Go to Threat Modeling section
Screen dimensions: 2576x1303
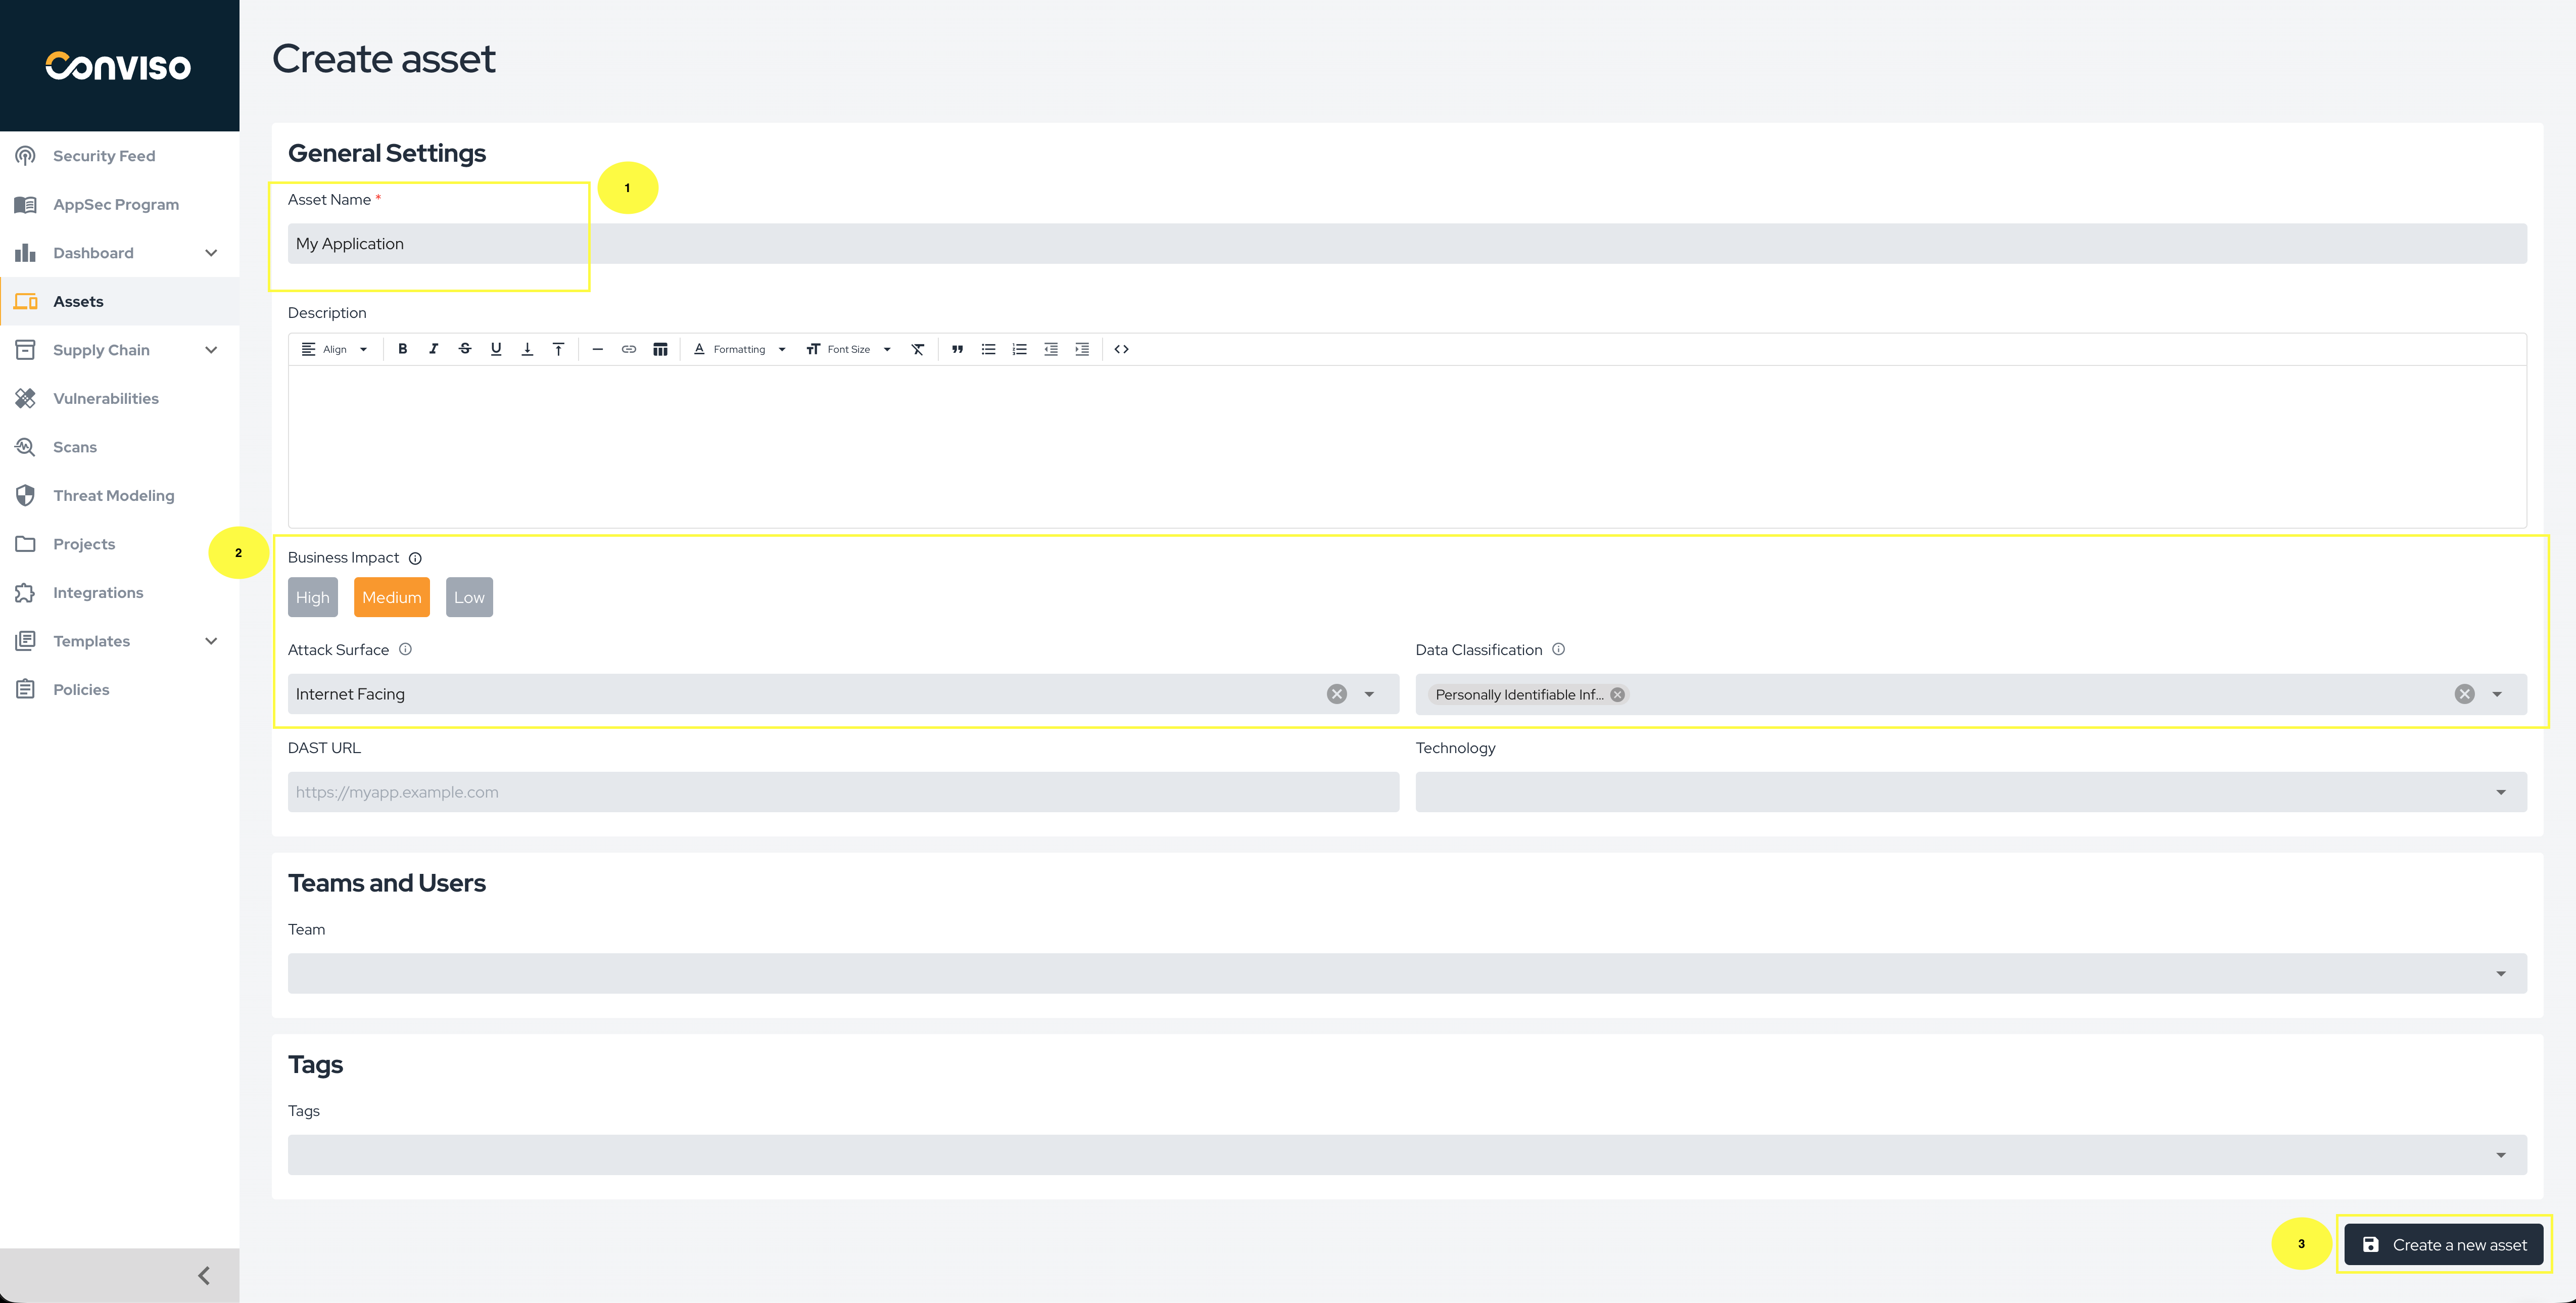pos(113,495)
